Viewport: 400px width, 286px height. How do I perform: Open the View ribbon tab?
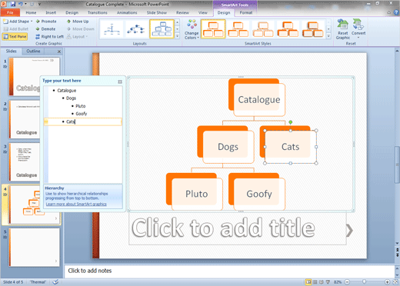(x=202, y=12)
